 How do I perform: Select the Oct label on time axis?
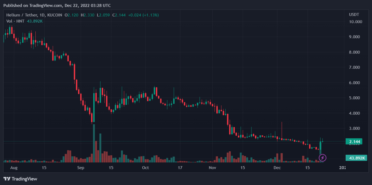pyautogui.click(x=145, y=168)
